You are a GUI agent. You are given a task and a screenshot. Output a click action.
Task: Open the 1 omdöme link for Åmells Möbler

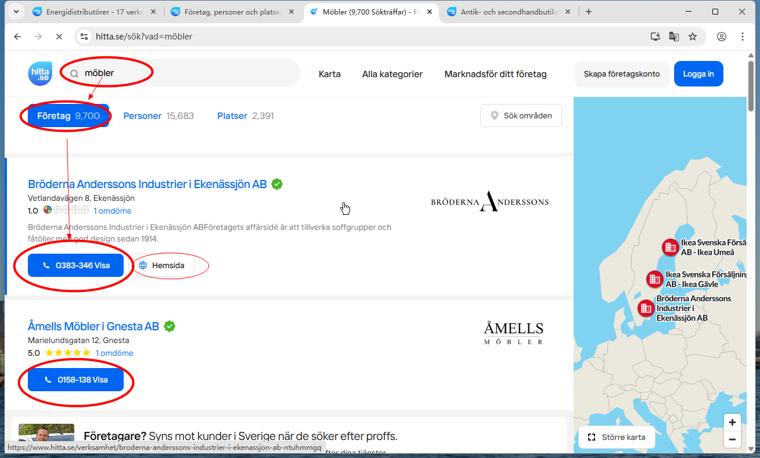point(114,353)
